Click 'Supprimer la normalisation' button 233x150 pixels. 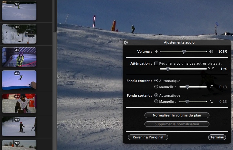177,124
